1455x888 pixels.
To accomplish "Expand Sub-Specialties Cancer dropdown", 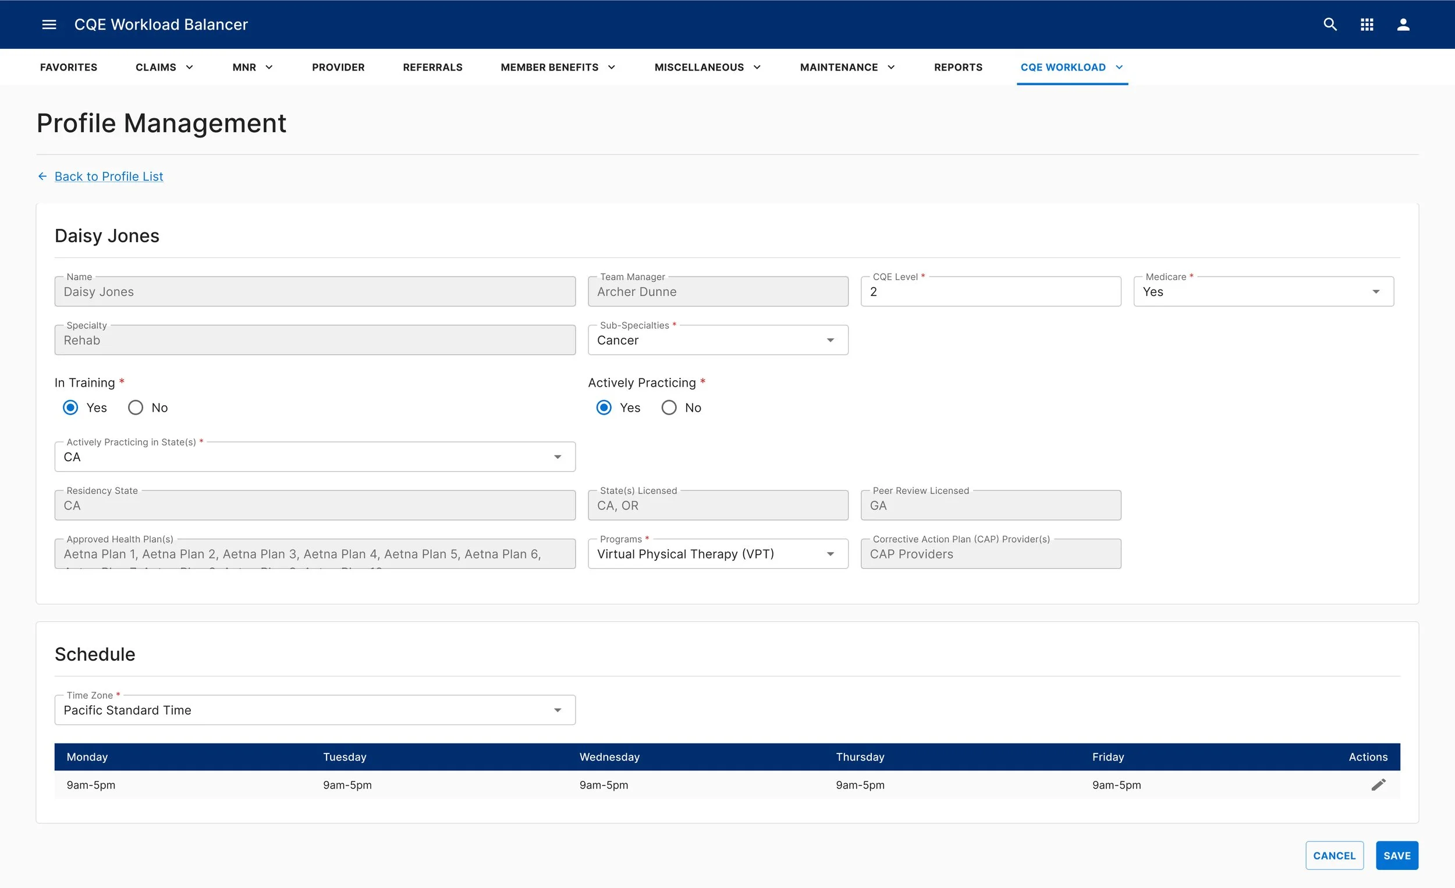I will [x=718, y=340].
